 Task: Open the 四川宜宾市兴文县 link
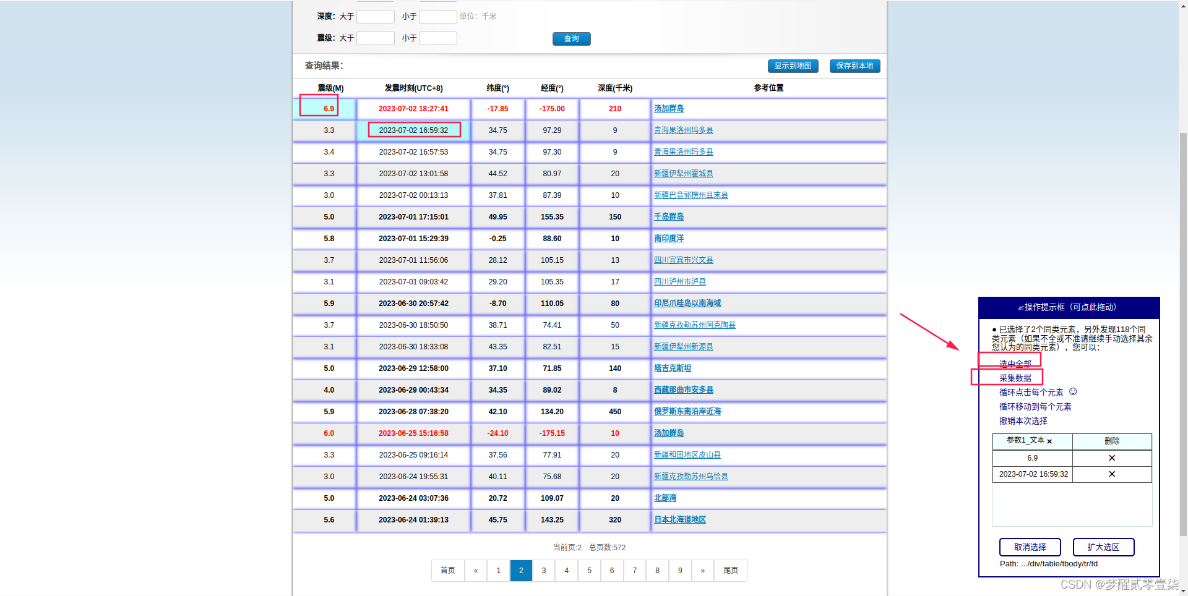[x=684, y=260]
